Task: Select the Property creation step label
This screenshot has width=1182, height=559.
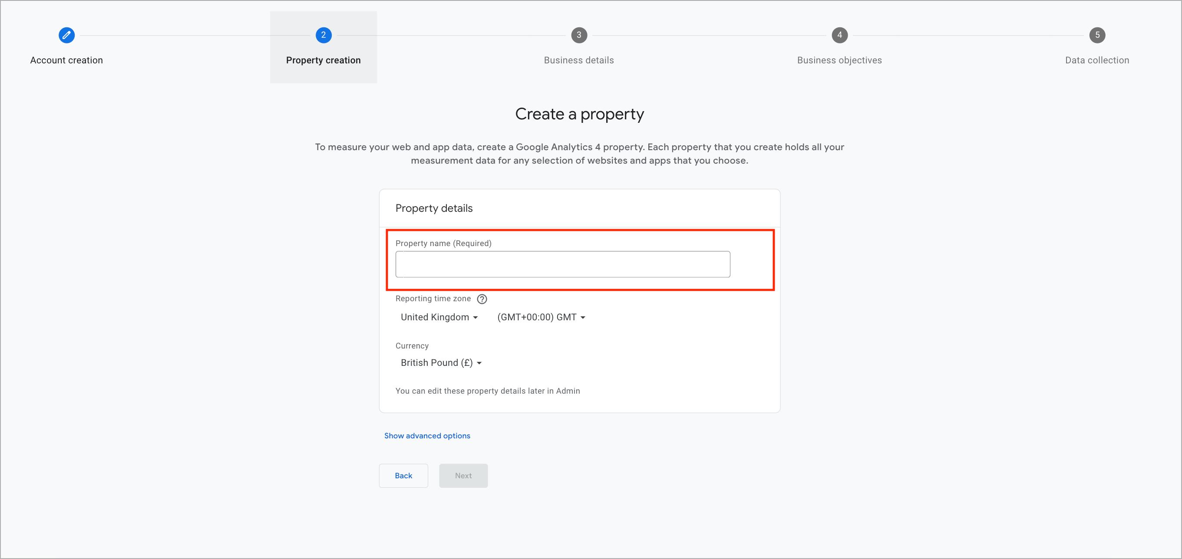Action: pyautogui.click(x=324, y=60)
